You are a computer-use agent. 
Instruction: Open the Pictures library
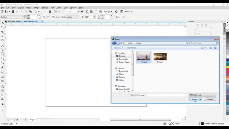(122, 77)
